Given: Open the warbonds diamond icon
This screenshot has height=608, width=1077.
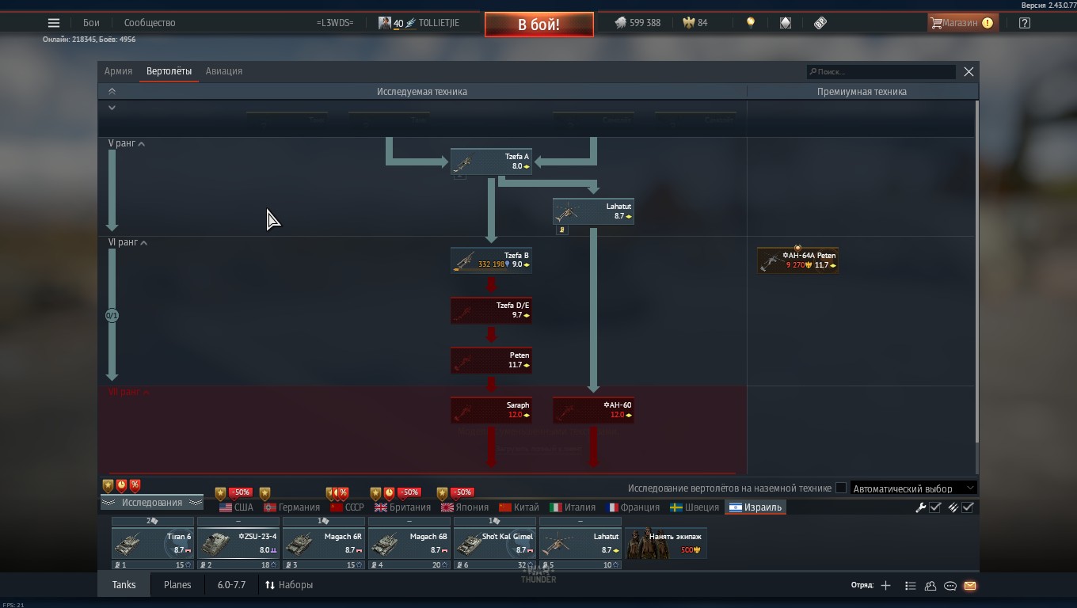Looking at the screenshot, I should click(786, 23).
